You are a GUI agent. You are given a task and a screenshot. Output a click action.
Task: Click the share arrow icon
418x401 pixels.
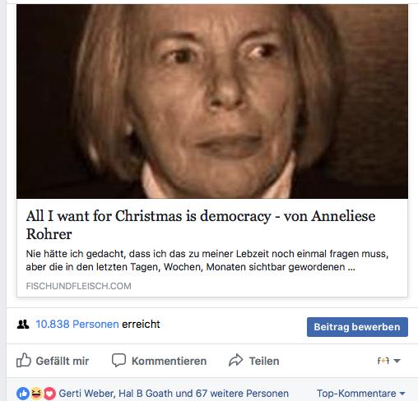coord(236,360)
